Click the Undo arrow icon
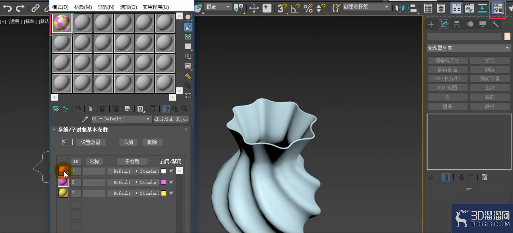This screenshot has height=233, width=513. pyautogui.click(x=7, y=8)
